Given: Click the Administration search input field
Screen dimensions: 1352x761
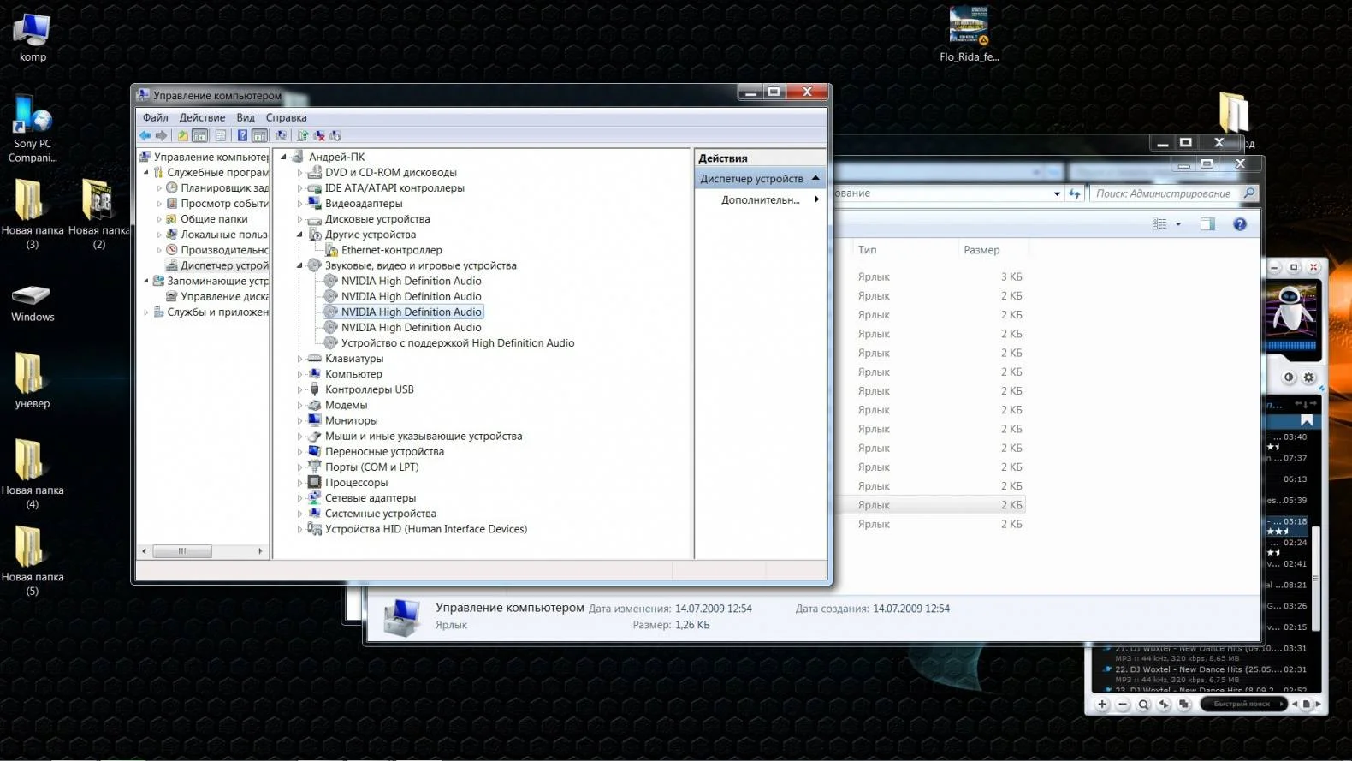Looking at the screenshot, I should pyautogui.click(x=1164, y=193).
